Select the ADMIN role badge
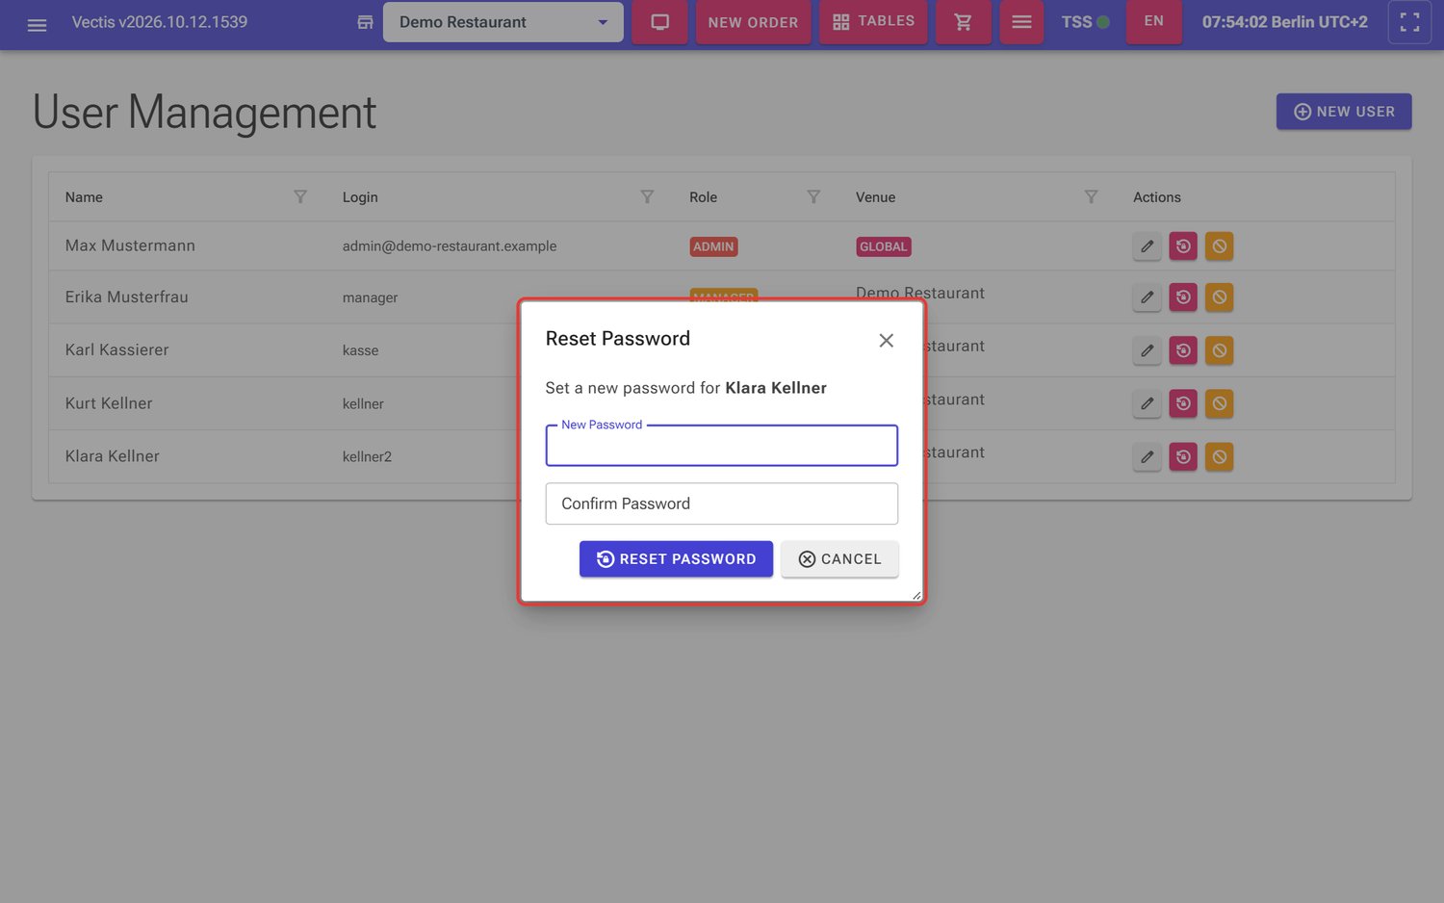 point(713,246)
